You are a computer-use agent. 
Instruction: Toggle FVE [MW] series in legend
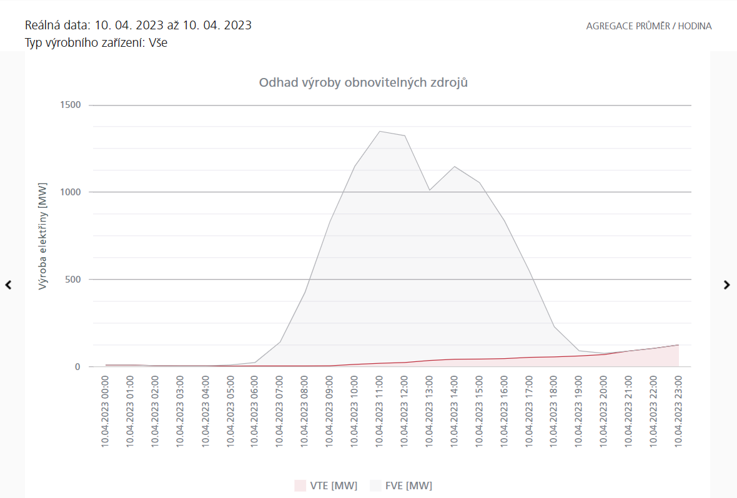401,486
